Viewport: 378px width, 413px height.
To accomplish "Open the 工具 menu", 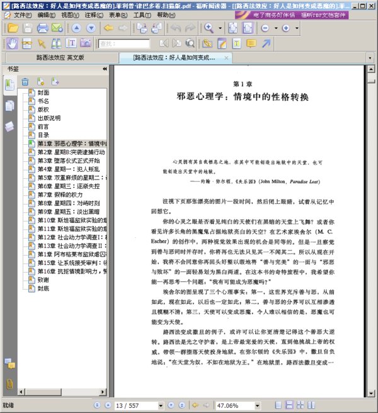I will [x=142, y=15].
